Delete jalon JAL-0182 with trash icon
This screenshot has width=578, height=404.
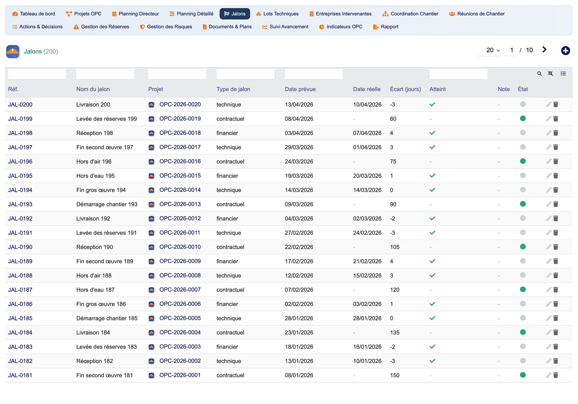[x=556, y=361]
